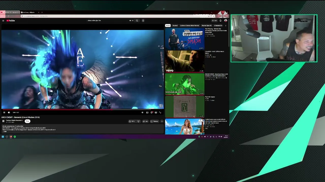This screenshot has height=182, width=325.
Task: Open the YouTube account avatar menu
Action: (x=225, y=20)
